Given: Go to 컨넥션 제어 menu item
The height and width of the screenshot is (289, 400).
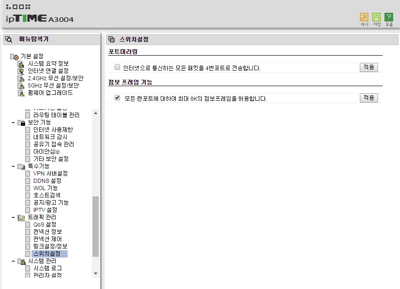Looking at the screenshot, I should tap(47, 239).
